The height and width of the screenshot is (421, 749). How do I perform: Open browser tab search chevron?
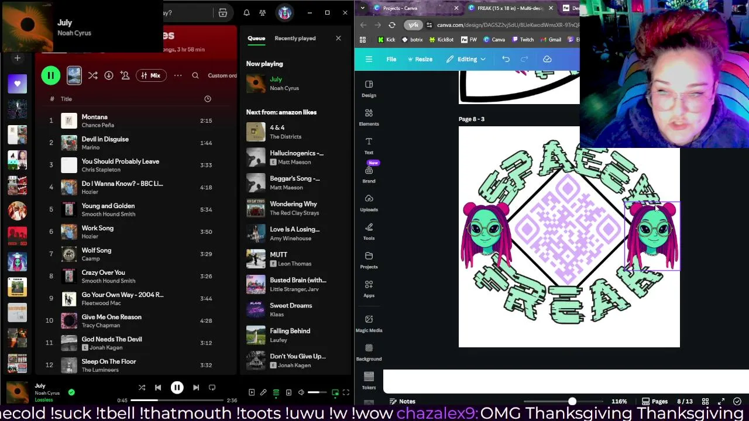click(363, 8)
